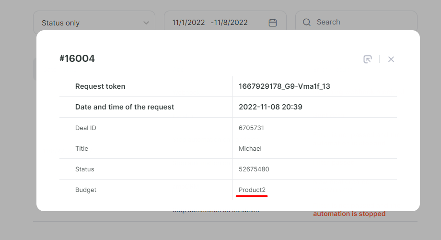
Task: Click the Deal ID row label
Action: click(x=86, y=128)
